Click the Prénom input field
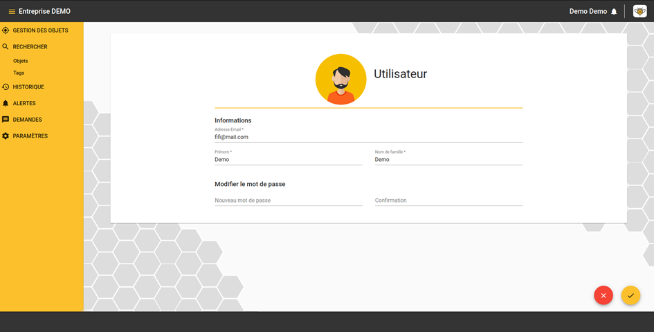 (289, 160)
